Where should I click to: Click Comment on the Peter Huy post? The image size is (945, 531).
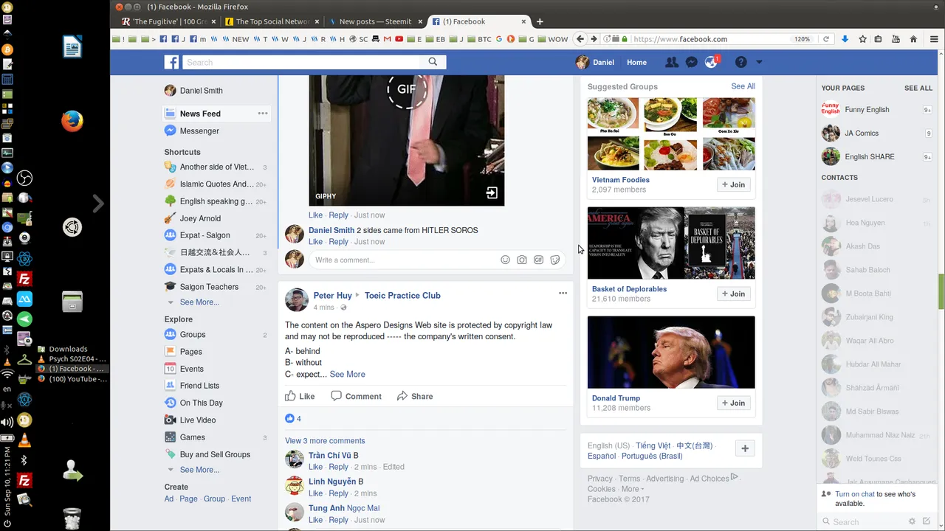point(357,396)
